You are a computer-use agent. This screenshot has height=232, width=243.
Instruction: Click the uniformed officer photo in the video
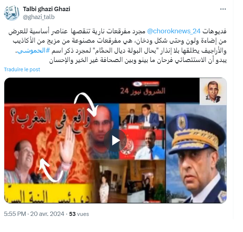(196, 154)
